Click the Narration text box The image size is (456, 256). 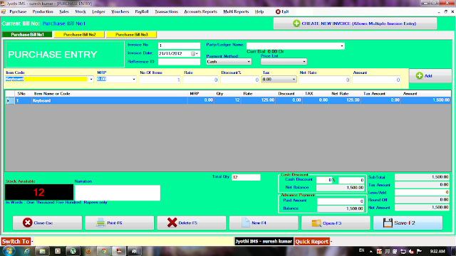pos(118,193)
